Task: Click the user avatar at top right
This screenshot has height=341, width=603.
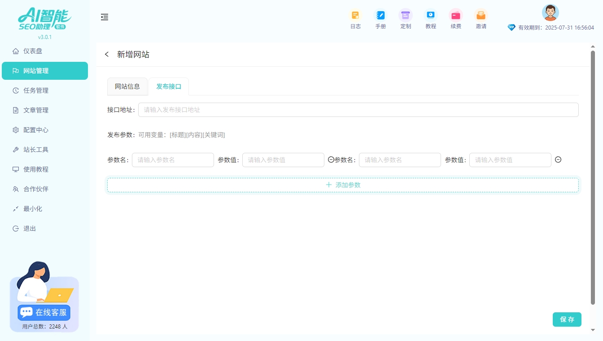Action: point(550,13)
